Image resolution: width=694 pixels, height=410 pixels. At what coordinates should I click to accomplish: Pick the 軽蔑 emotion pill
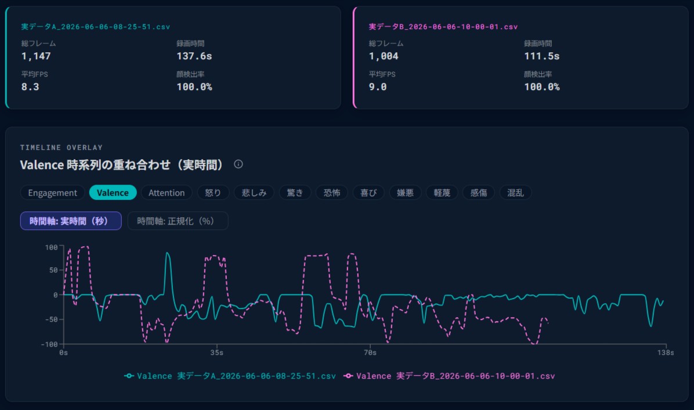[442, 193]
